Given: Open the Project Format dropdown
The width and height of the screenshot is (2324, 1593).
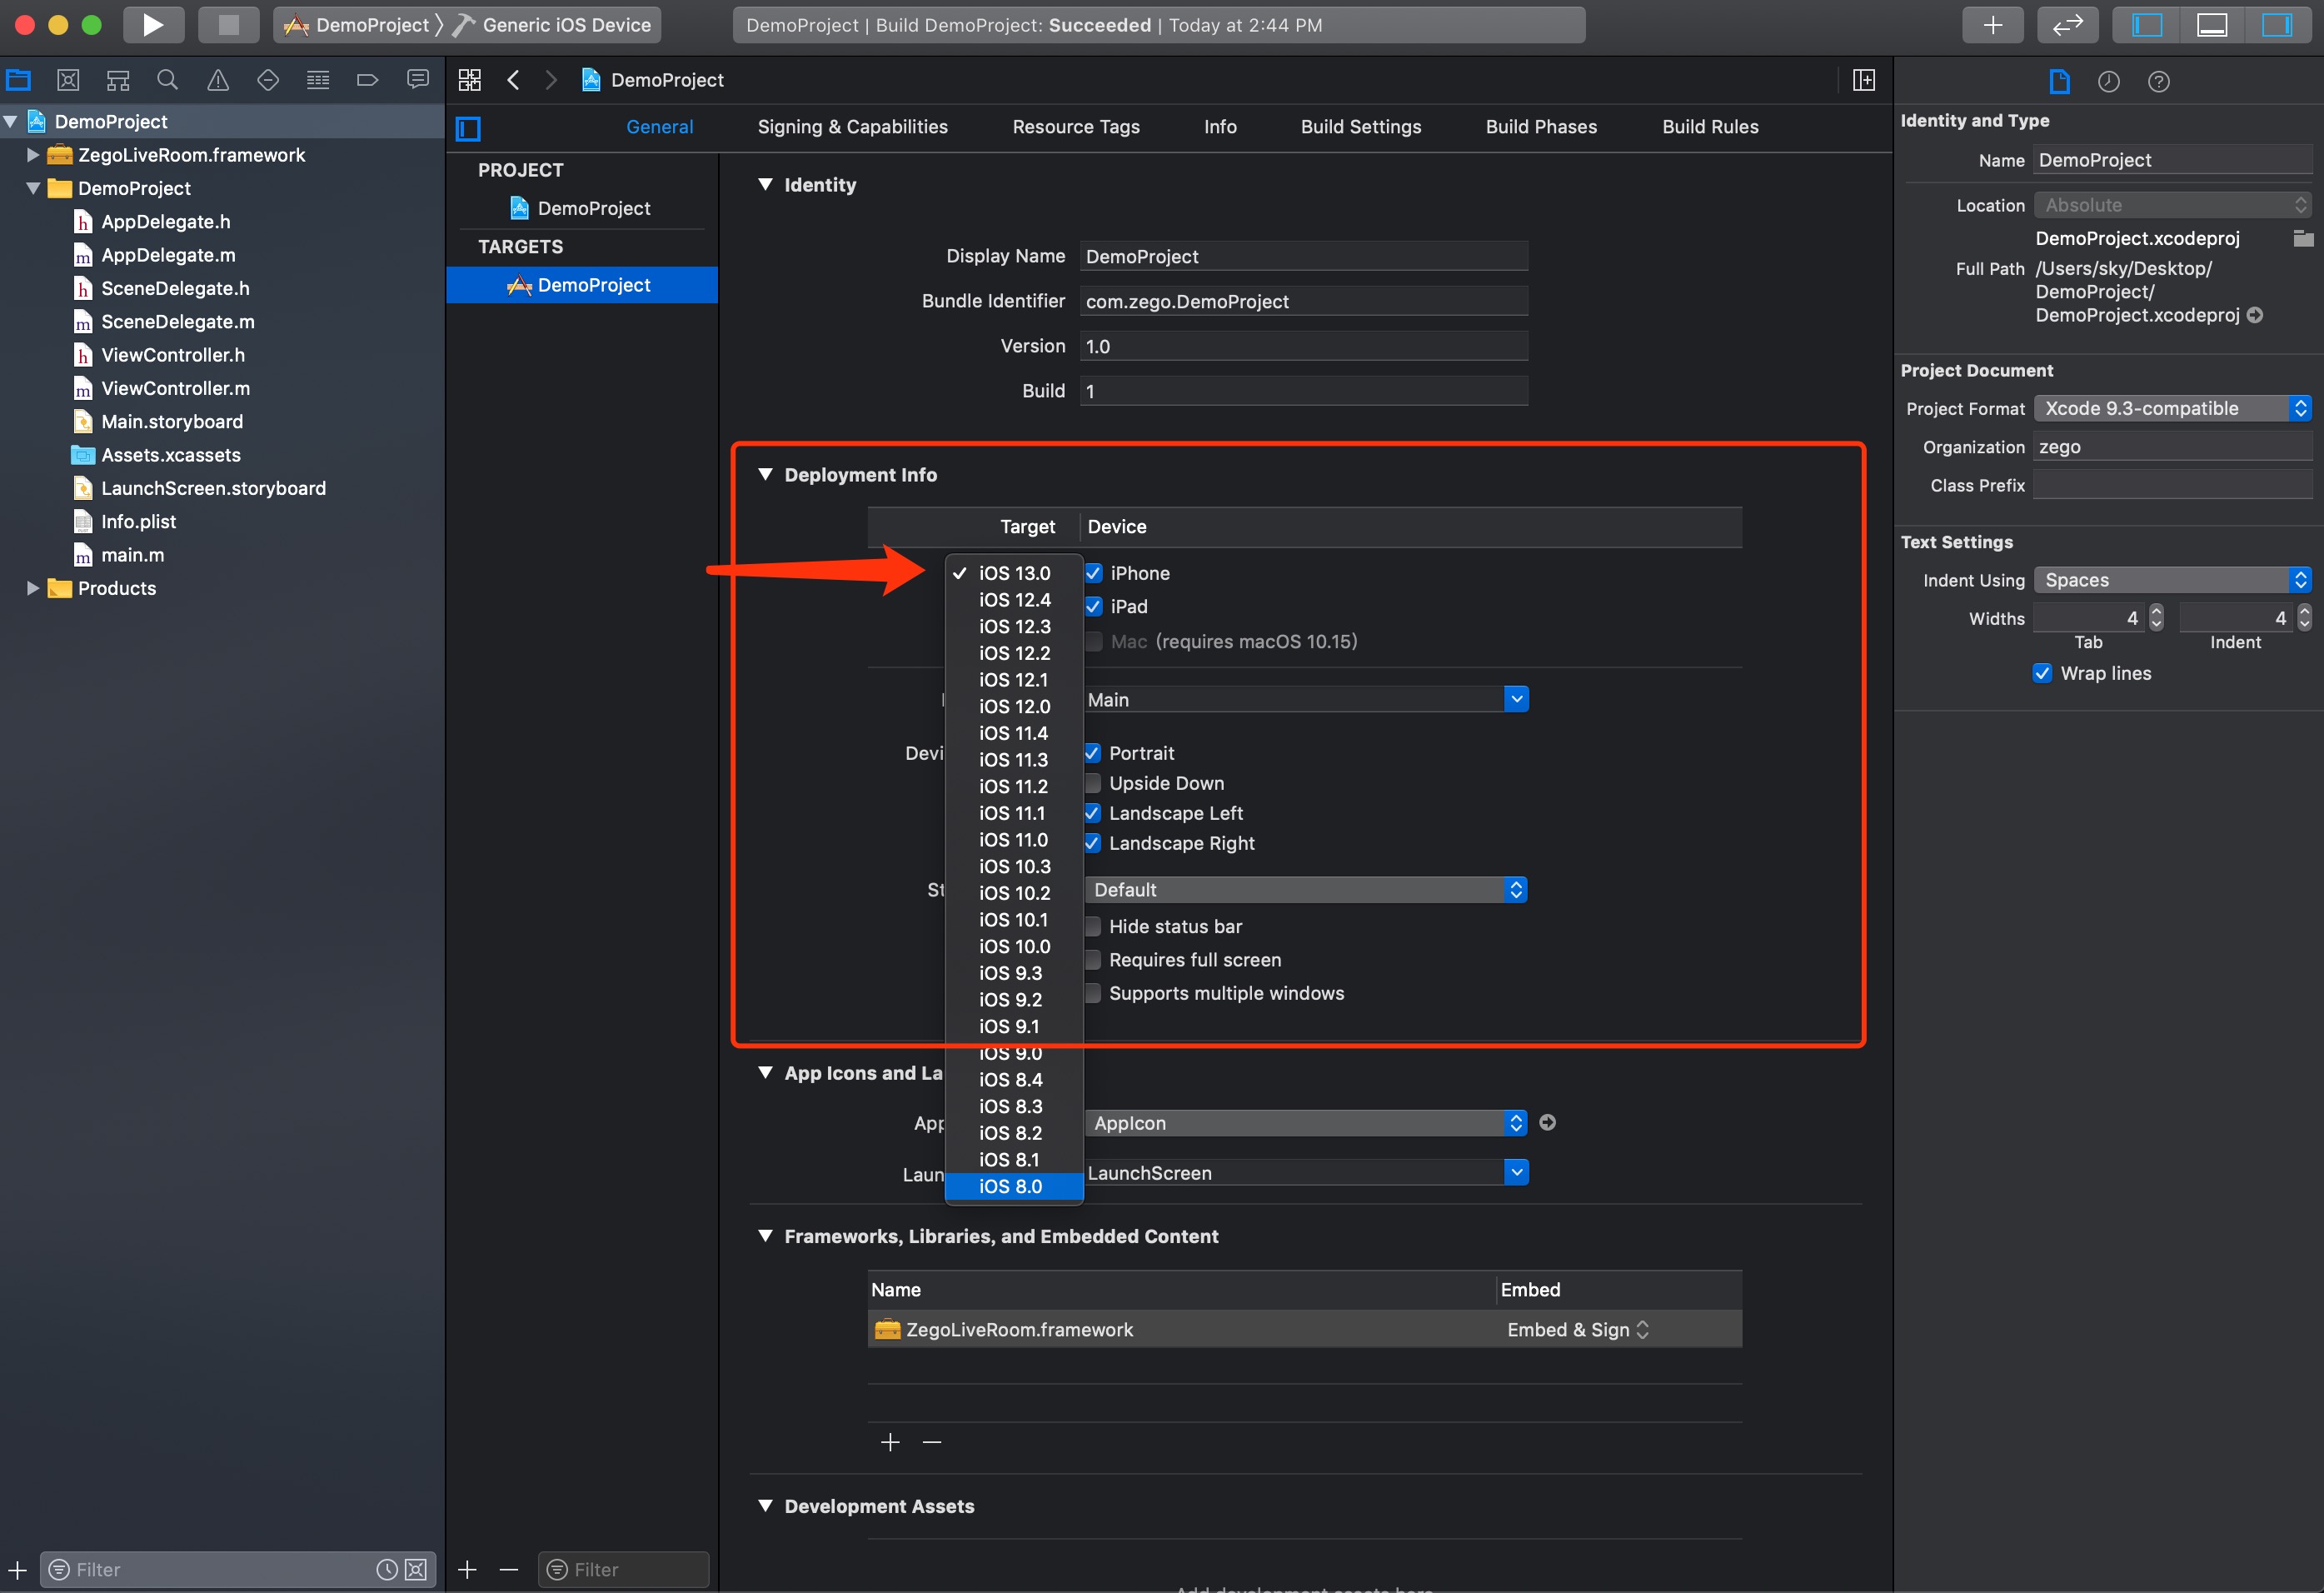Looking at the screenshot, I should pos(2172,408).
